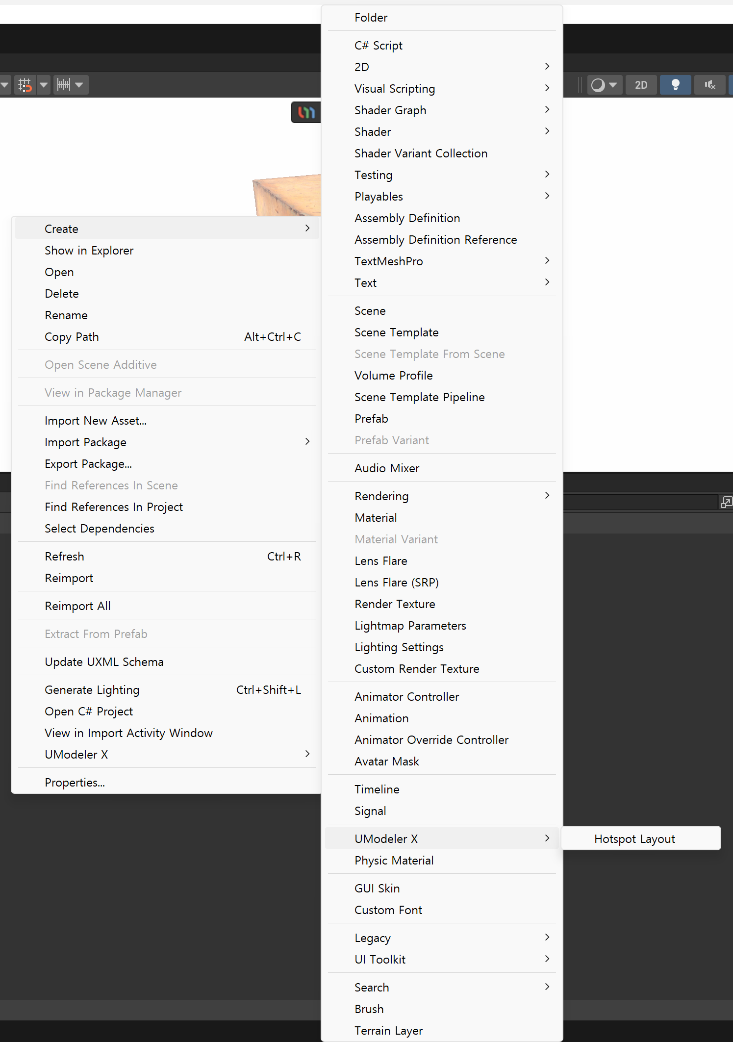The width and height of the screenshot is (733, 1042).
Task: Expand UModeler X in left context menu
Action: pos(167,755)
